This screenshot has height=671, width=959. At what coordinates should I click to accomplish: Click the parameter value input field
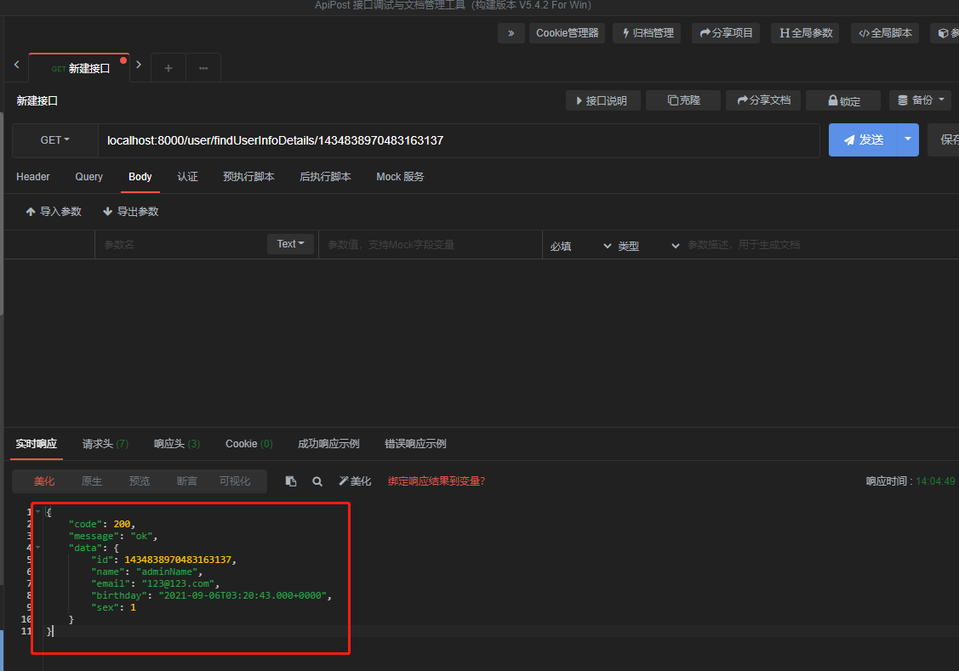431,244
